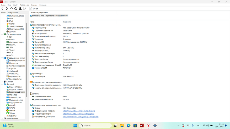Open the Справка menu
The height and width of the screenshot is (129, 230).
(43, 5)
